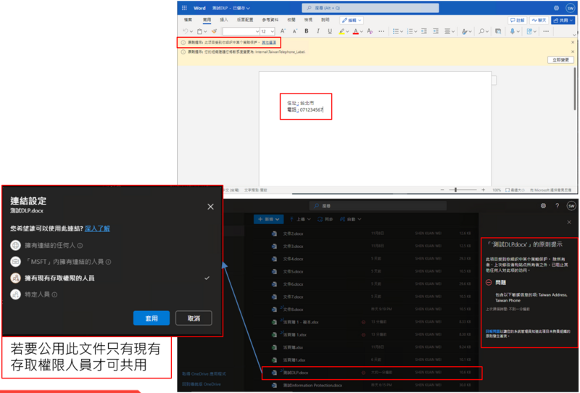Decrease font size with the smaller A icon

coord(295,31)
